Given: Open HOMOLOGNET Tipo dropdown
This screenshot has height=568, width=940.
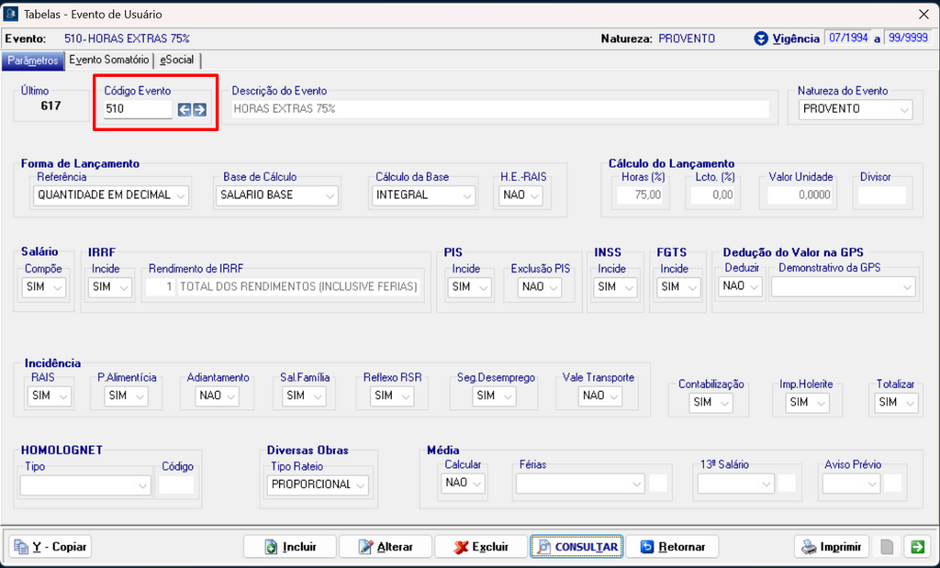Looking at the screenshot, I should (85, 485).
